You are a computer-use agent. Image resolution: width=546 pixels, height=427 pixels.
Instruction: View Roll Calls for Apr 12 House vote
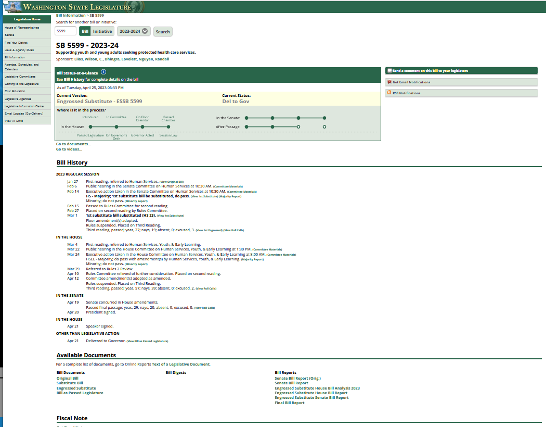206,288
